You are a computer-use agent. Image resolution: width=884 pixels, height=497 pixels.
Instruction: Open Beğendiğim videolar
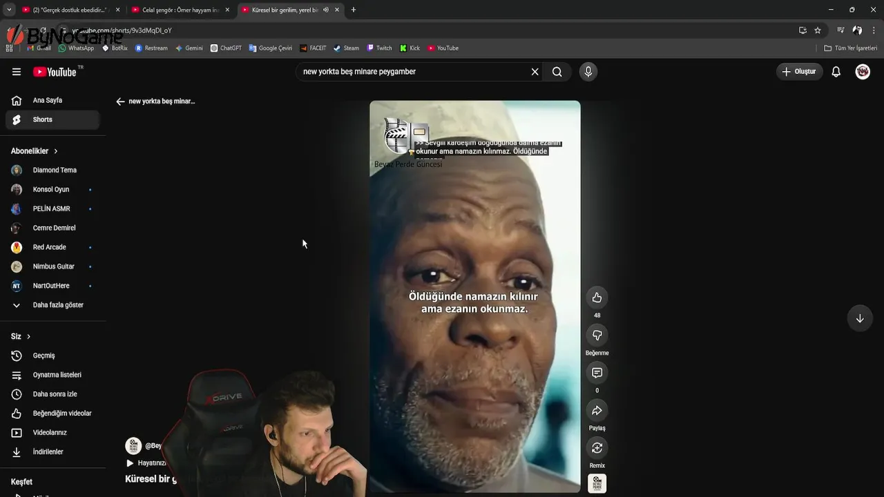[x=52, y=413]
